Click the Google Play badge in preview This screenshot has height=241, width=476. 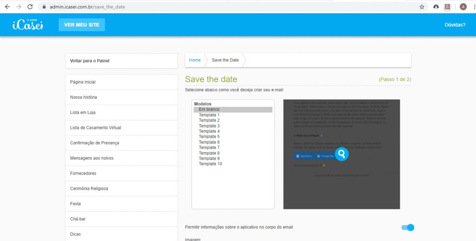325,156
